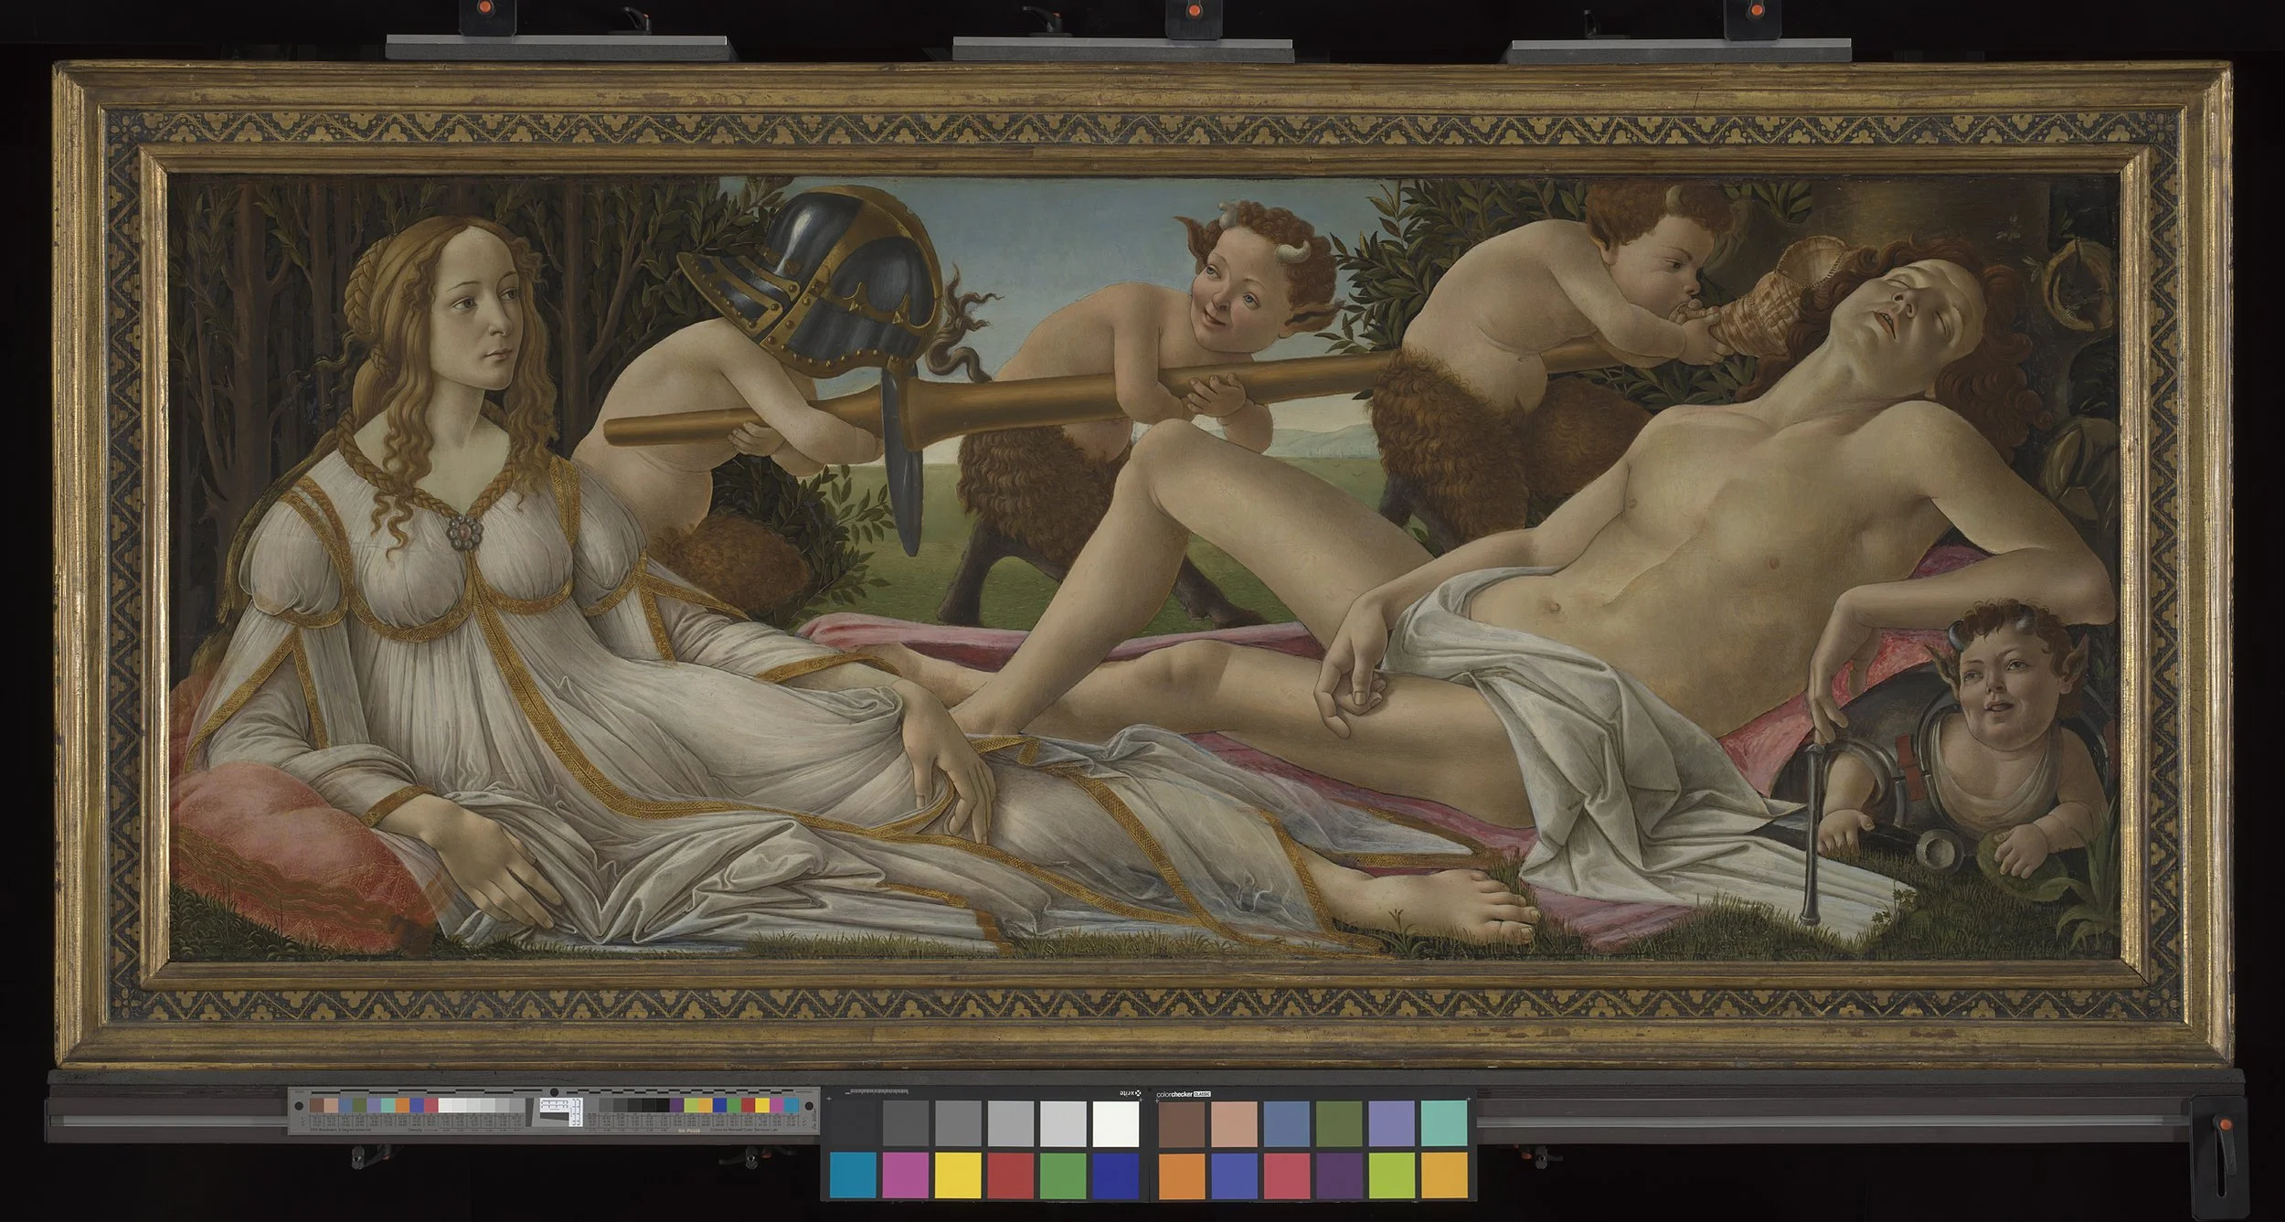
Task: Click the olive green patch, right panel top row
Action: (1339, 1122)
